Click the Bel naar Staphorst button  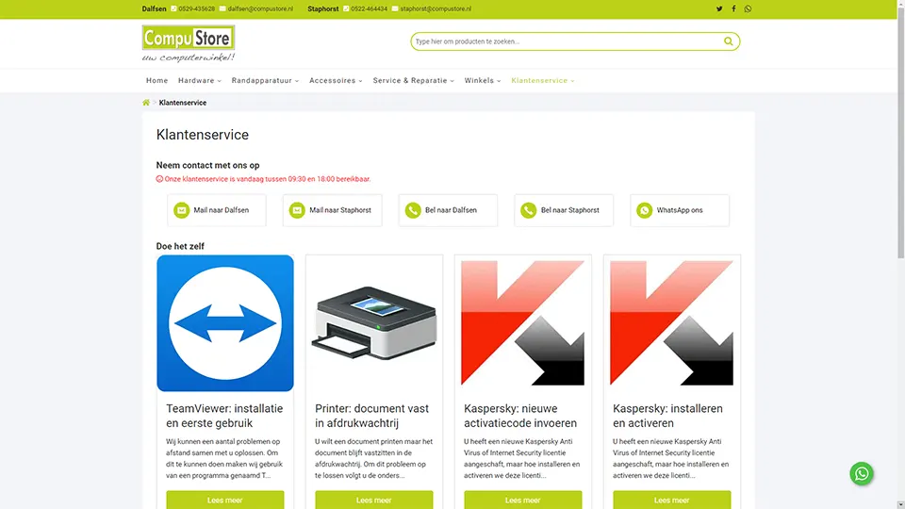click(x=564, y=210)
